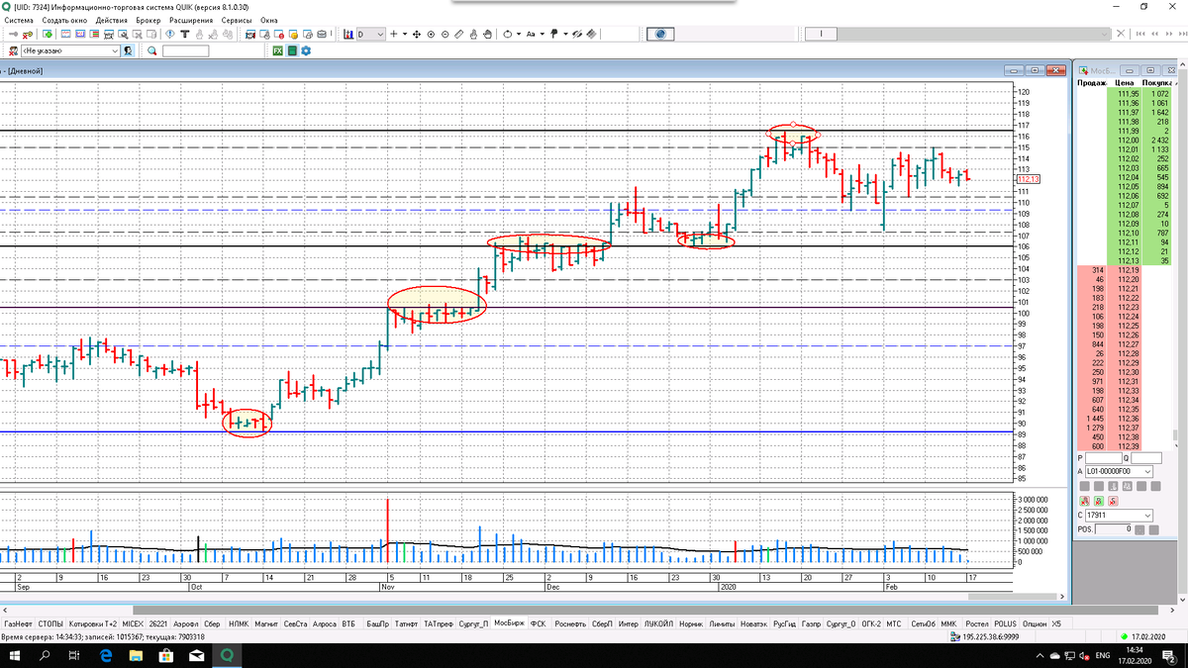
Task: Expand the Aa text tool dropdown arrow
Action: (543, 34)
